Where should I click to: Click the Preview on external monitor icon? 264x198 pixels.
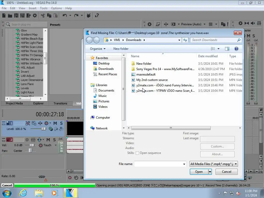pyautogui.click(x=158, y=24)
